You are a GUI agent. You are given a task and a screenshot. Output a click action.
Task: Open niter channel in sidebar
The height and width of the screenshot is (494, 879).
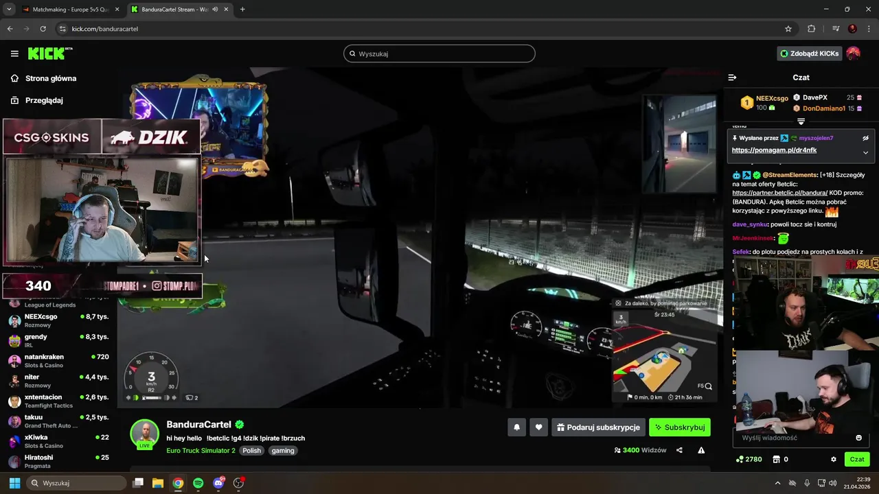[x=58, y=381]
